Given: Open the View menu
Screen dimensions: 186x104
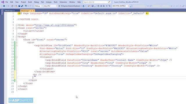Looking at the screenshot, I should click(x=17, y=2).
